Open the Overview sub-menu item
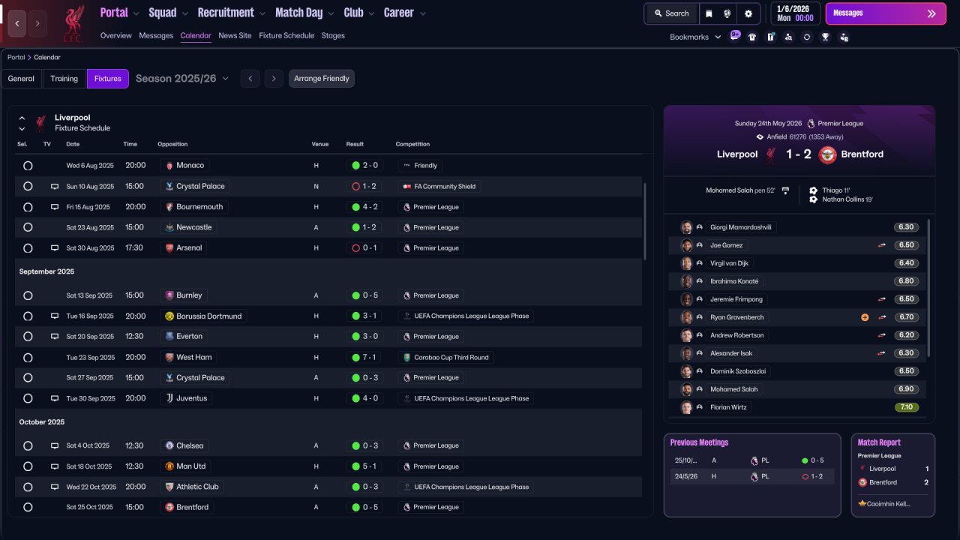960x540 pixels. tap(115, 36)
